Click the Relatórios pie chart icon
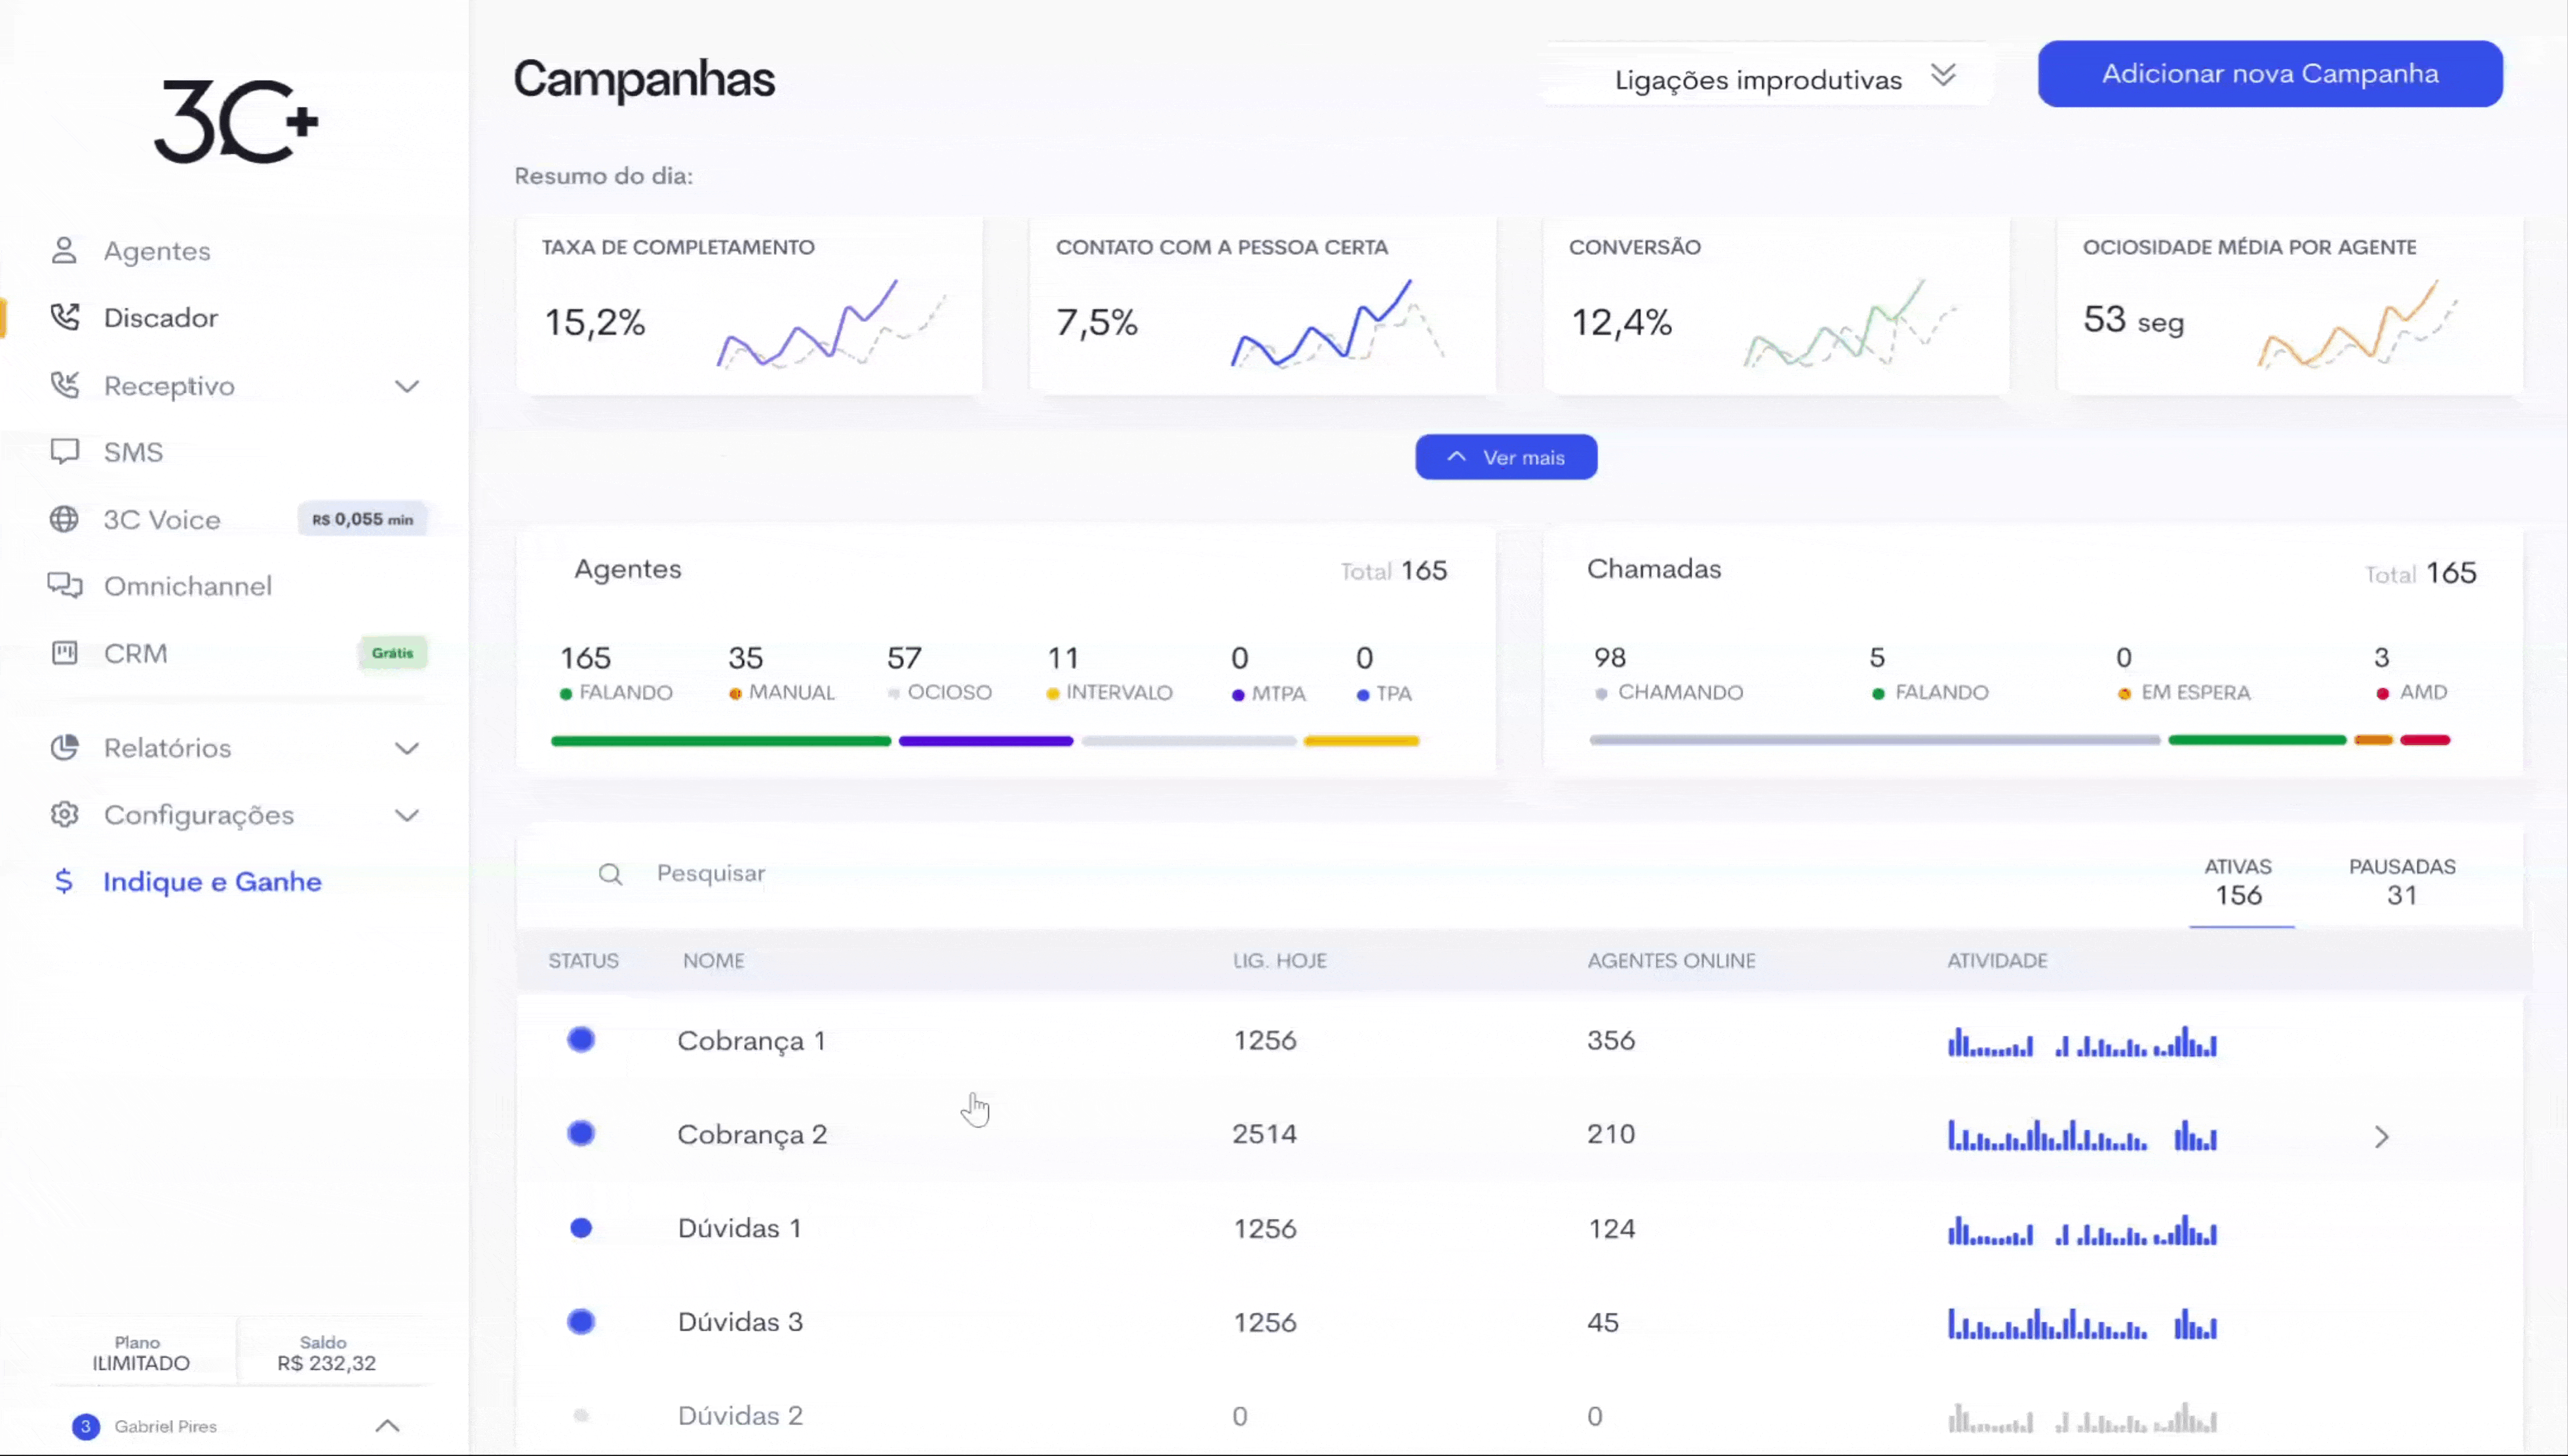2568x1456 pixels. 64,747
